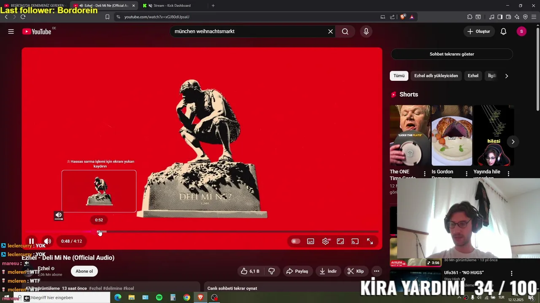Create a clip with Klip

click(x=356, y=271)
